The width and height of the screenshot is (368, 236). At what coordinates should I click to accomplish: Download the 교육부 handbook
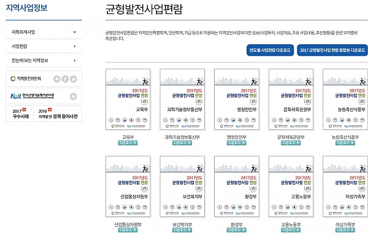point(128,143)
